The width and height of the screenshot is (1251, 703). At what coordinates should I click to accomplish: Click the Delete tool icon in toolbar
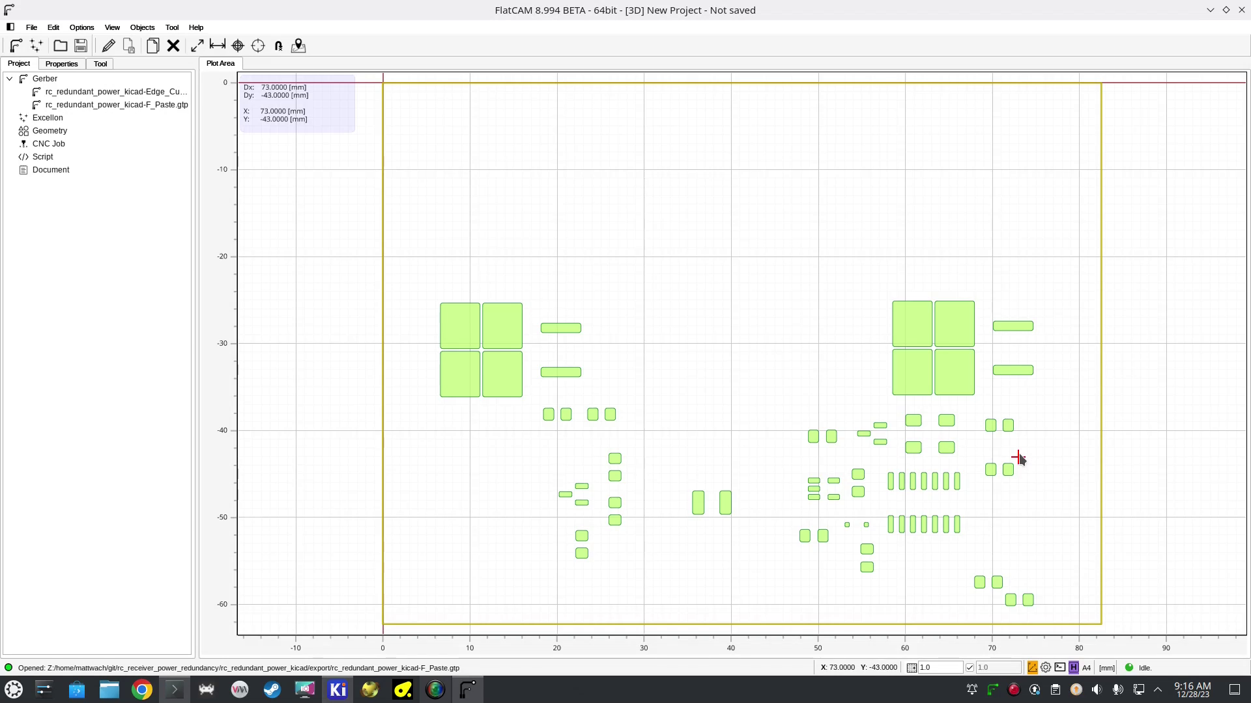[173, 45]
